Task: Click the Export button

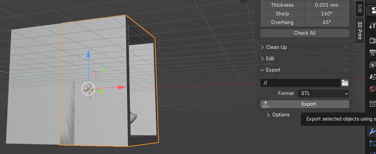Action: 305,104
